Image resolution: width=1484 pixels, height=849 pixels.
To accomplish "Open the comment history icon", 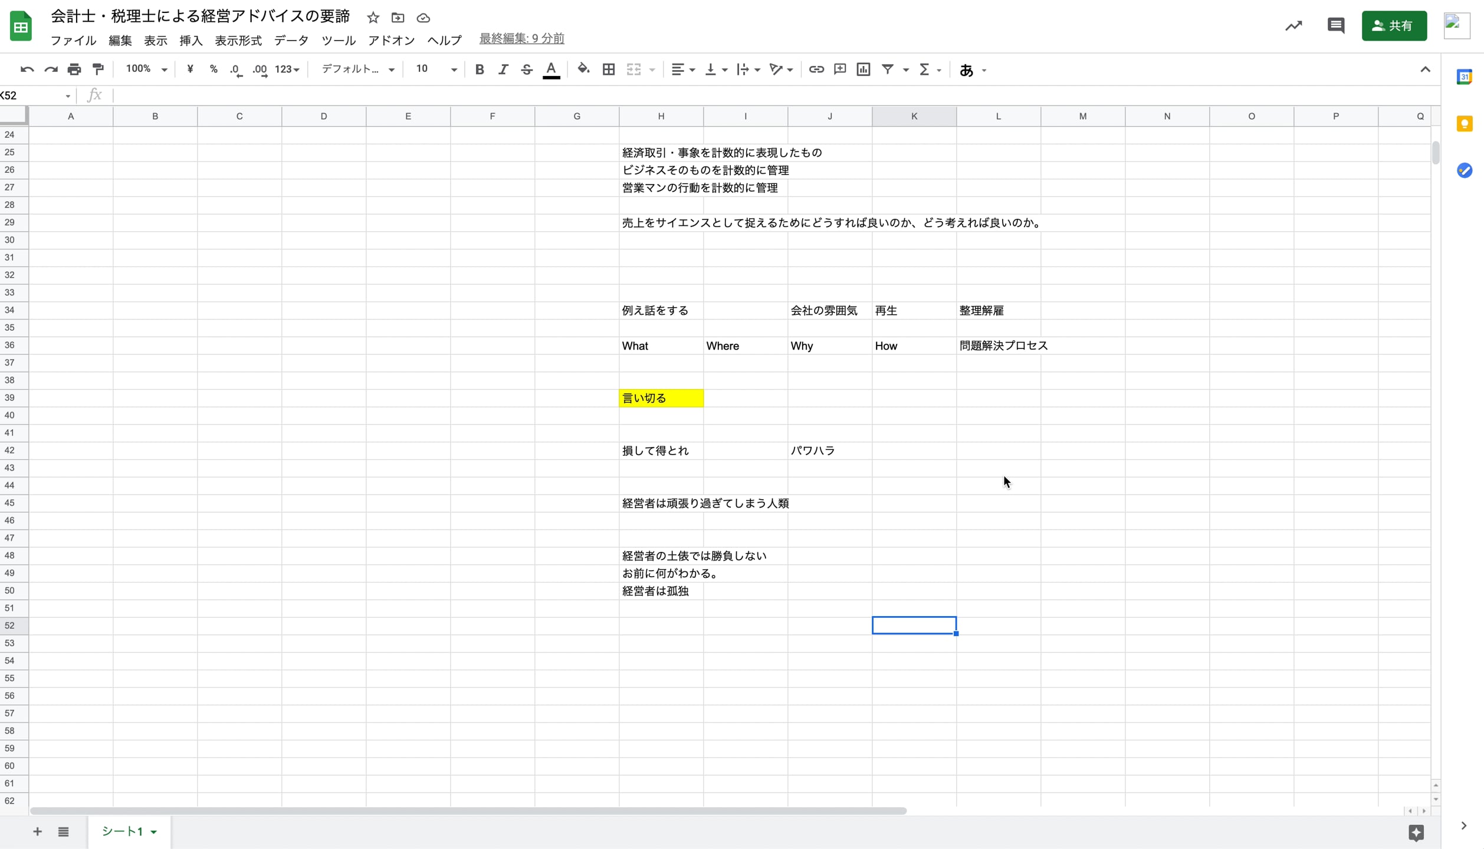I will click(1335, 25).
